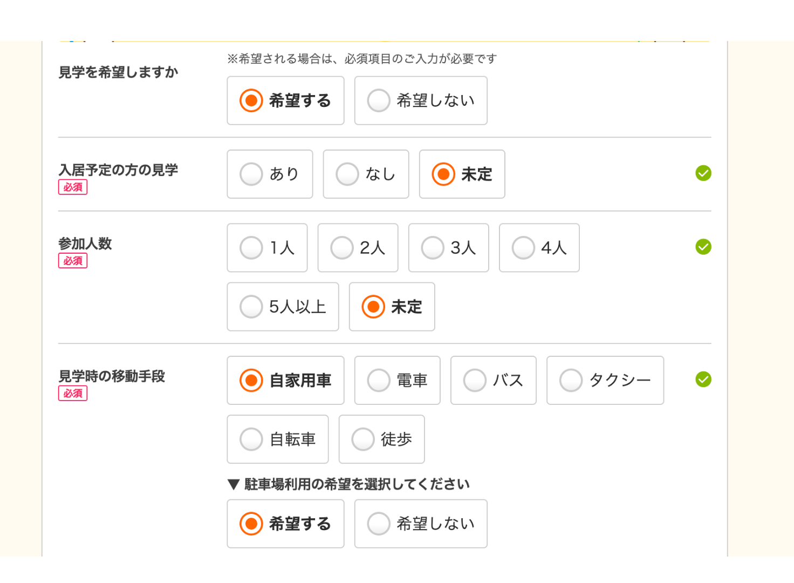Image resolution: width=794 pixels, height=583 pixels.
Task: Click the 必須 badge under 入居予定の方の見学
Action: point(72,187)
